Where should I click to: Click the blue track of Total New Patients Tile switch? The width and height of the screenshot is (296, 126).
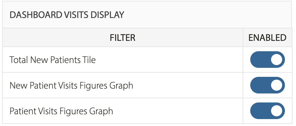pos(260,60)
